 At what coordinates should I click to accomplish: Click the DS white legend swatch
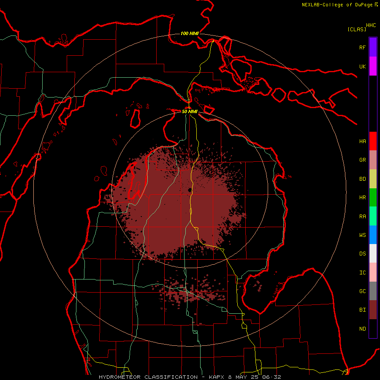click(x=373, y=253)
